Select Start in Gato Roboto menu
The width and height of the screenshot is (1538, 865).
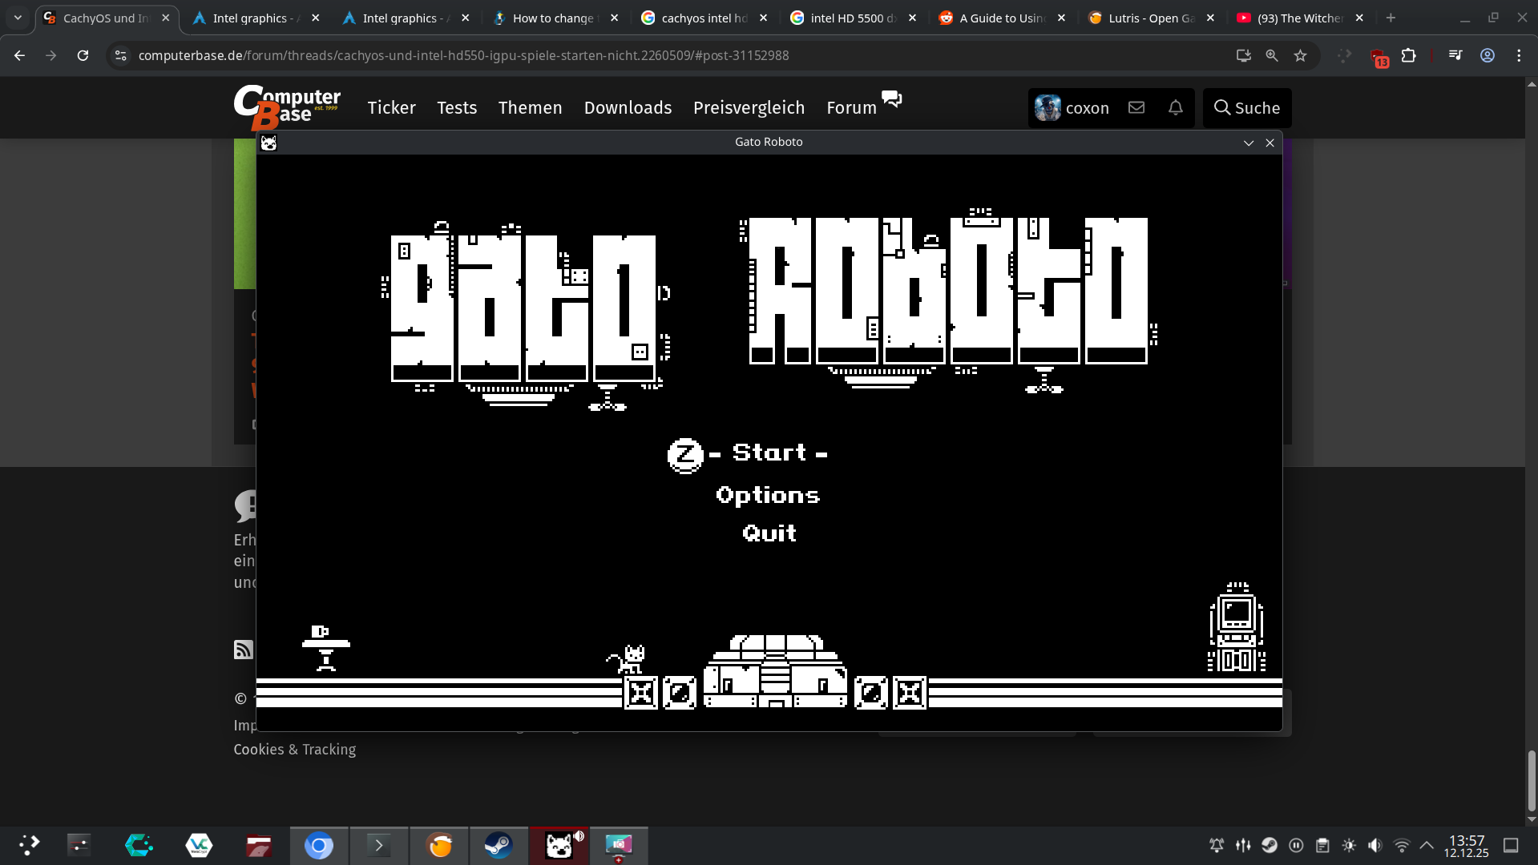pos(769,453)
